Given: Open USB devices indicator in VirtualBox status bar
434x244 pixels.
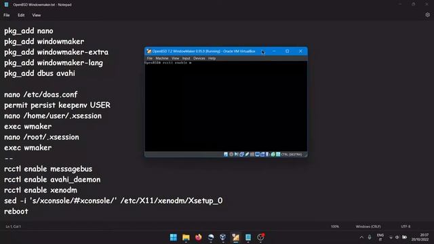Looking at the screenshot, I should point(247,155).
